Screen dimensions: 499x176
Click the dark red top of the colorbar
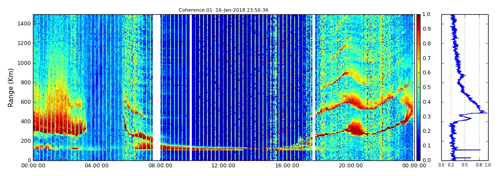tap(418, 16)
